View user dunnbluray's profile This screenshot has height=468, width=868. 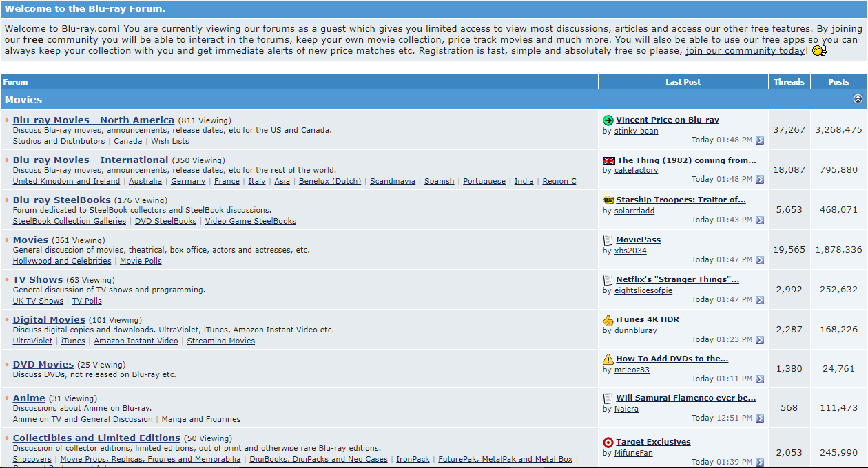click(x=636, y=330)
